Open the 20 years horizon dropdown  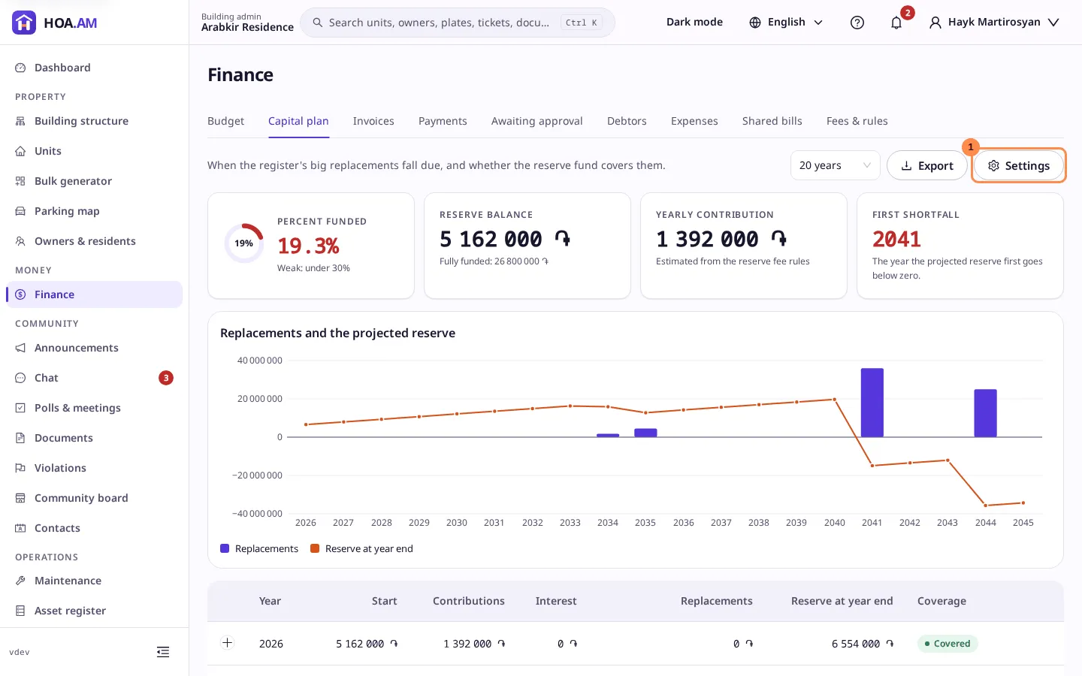(836, 165)
